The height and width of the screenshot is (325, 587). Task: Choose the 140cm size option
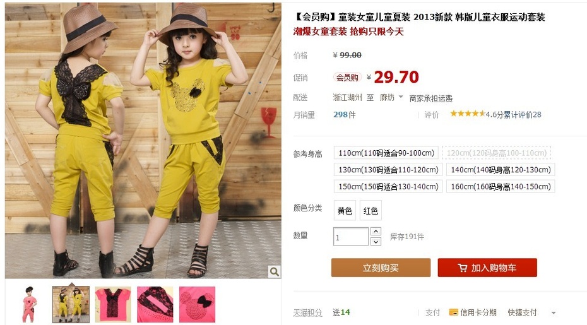pyautogui.click(x=501, y=170)
